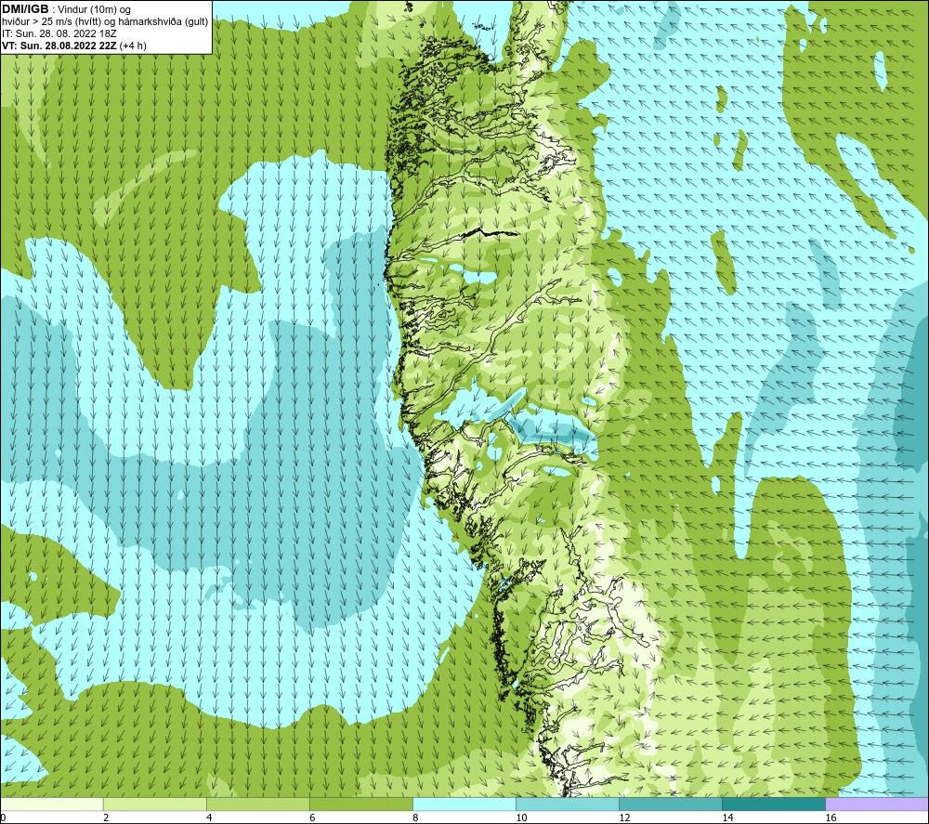Viewport: 929px width, 824px height.
Task: Click the legend tick label '16'
Action: pyautogui.click(x=831, y=817)
